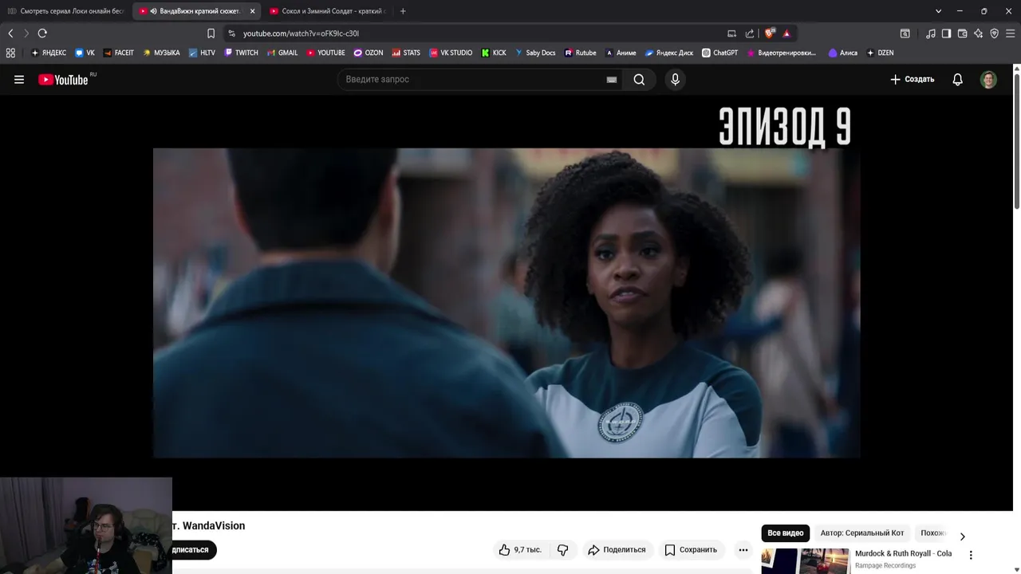The height and width of the screenshot is (574, 1021).
Task: Switch to the Сокол и Зимний Солдат tab
Action: click(327, 11)
